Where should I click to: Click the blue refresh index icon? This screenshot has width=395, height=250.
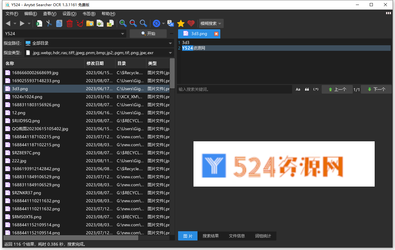(x=157, y=23)
